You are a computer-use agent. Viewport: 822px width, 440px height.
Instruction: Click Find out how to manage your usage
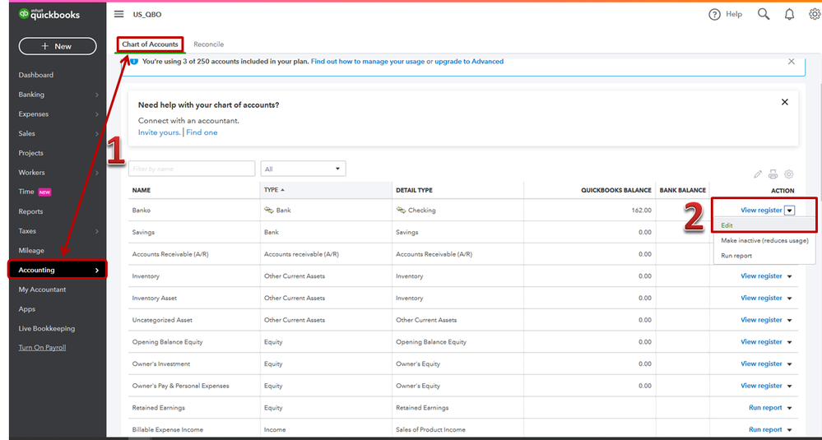(x=368, y=62)
